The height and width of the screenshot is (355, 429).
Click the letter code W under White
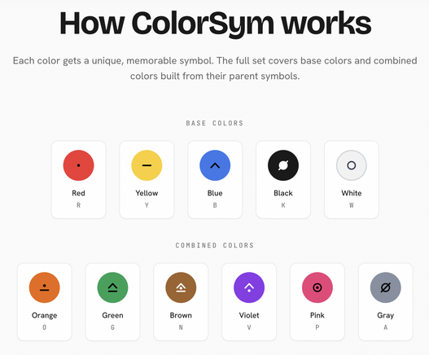352,205
